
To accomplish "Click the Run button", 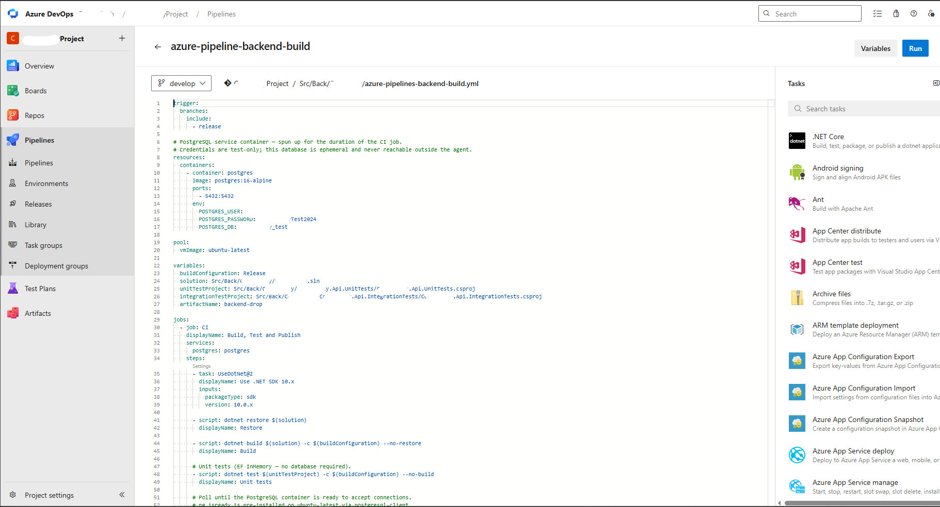I will coord(915,48).
